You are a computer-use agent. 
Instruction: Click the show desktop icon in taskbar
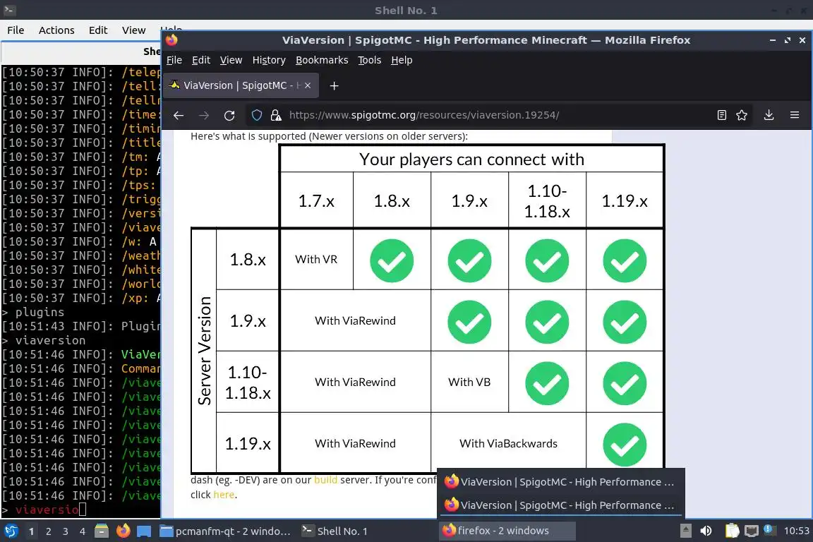click(144, 531)
